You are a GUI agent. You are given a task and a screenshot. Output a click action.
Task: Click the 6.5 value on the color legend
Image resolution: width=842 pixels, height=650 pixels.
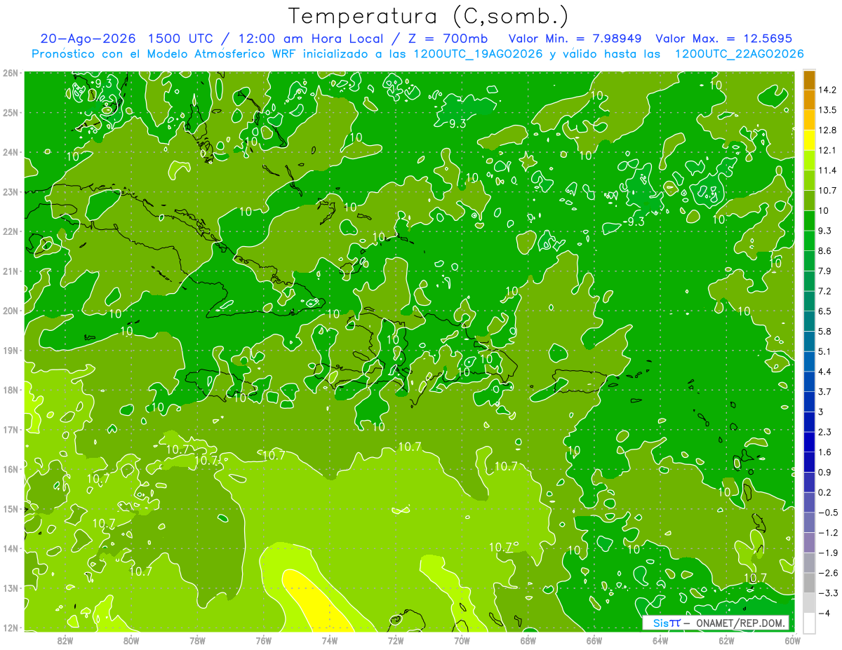click(x=825, y=311)
